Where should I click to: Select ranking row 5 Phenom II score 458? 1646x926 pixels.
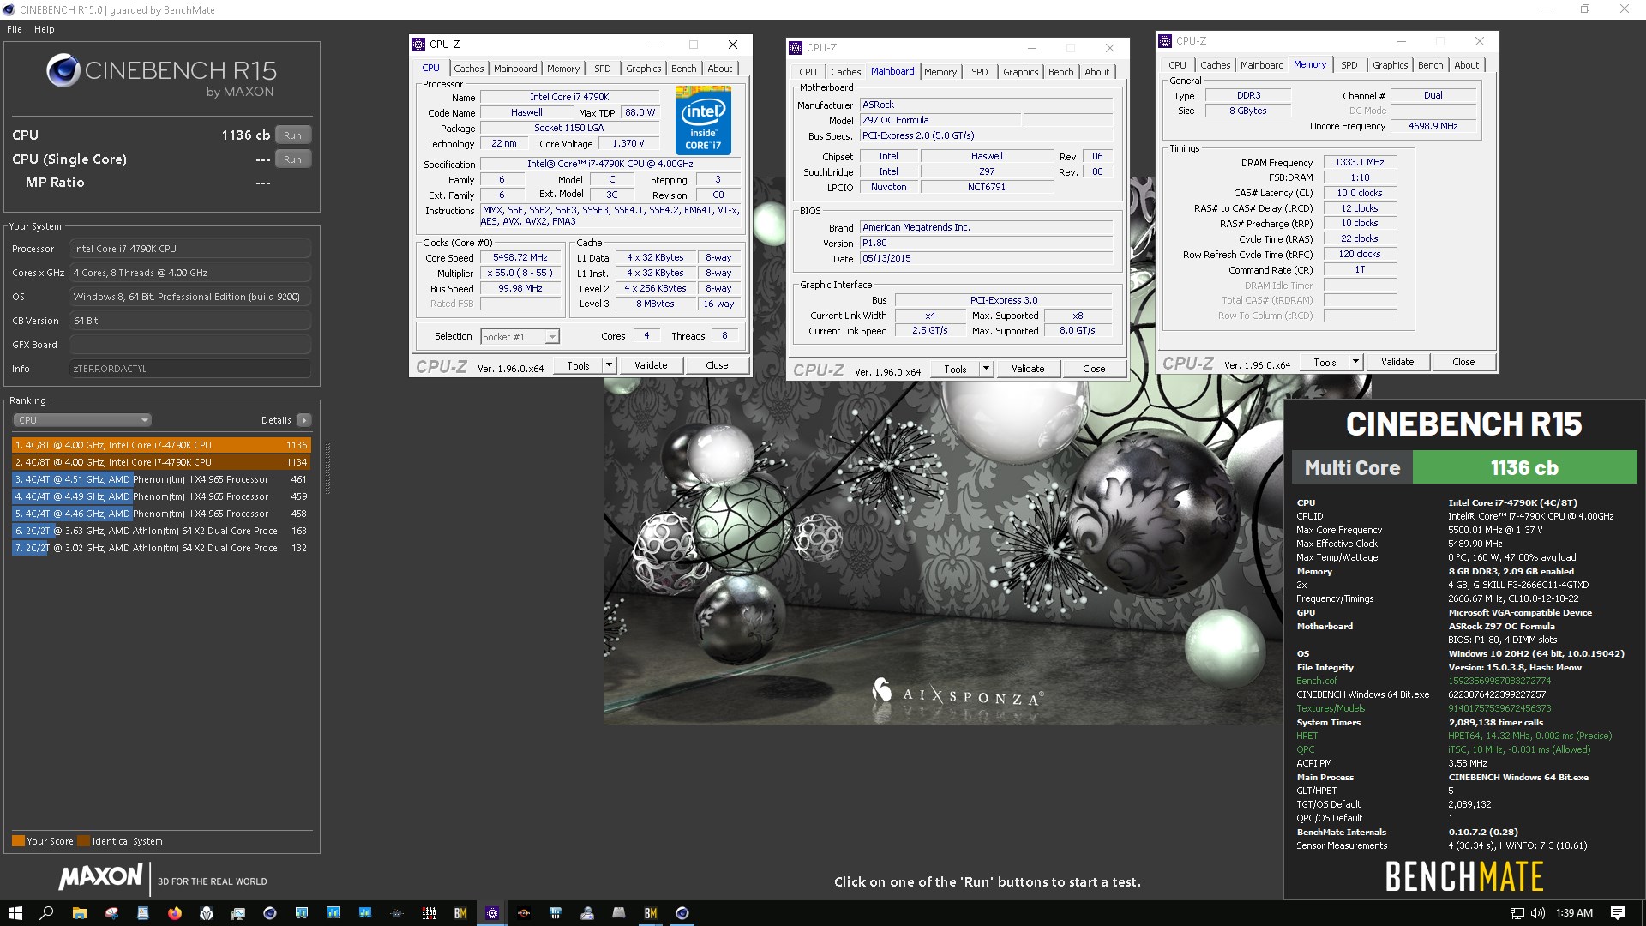161,514
